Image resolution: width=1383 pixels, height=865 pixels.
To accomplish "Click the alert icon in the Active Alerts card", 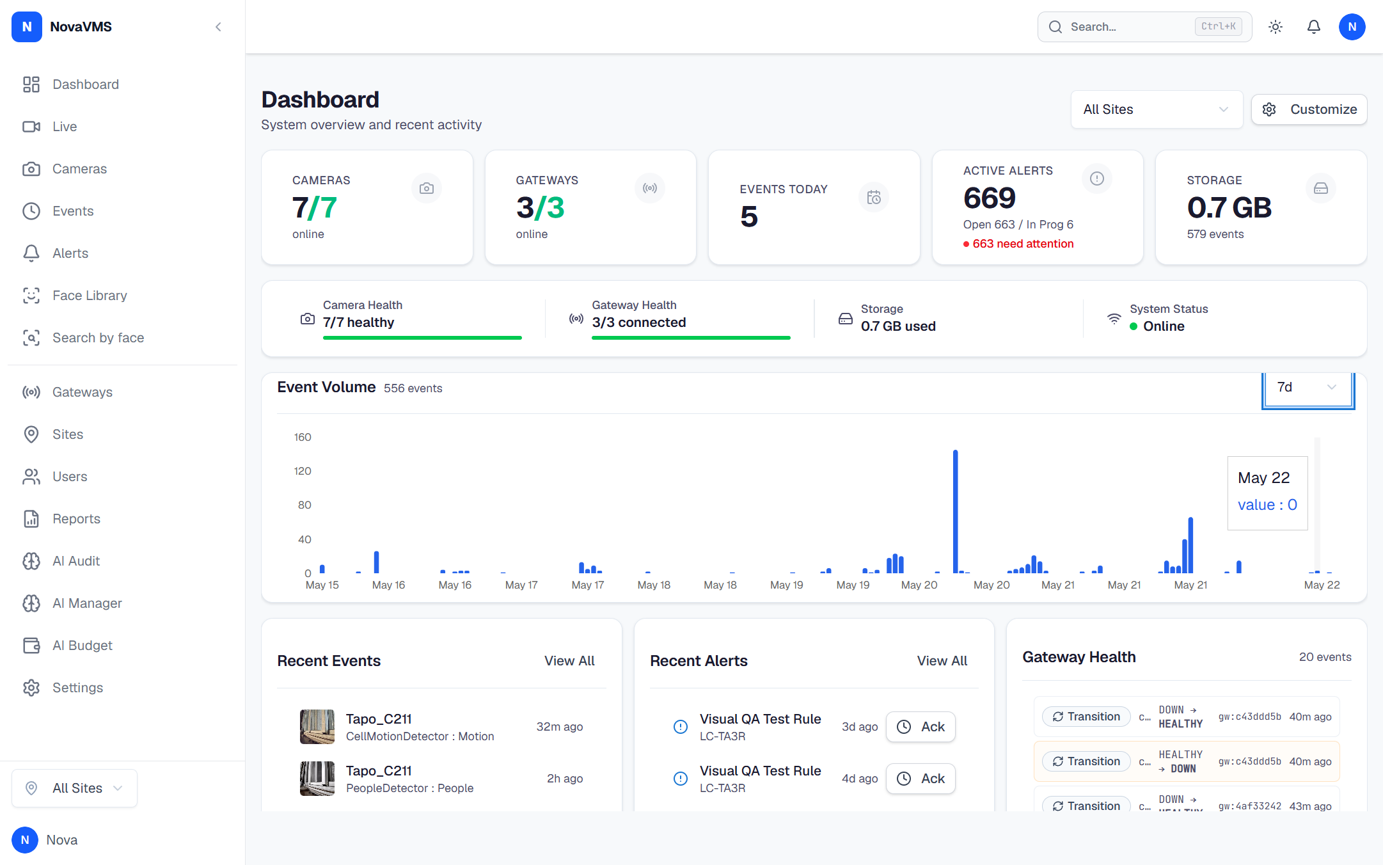I will (x=1097, y=179).
